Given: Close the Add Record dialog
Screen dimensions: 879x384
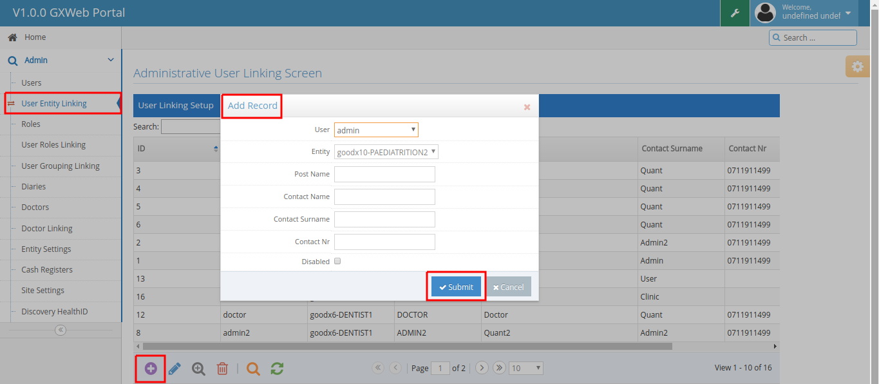Looking at the screenshot, I should 527,107.
